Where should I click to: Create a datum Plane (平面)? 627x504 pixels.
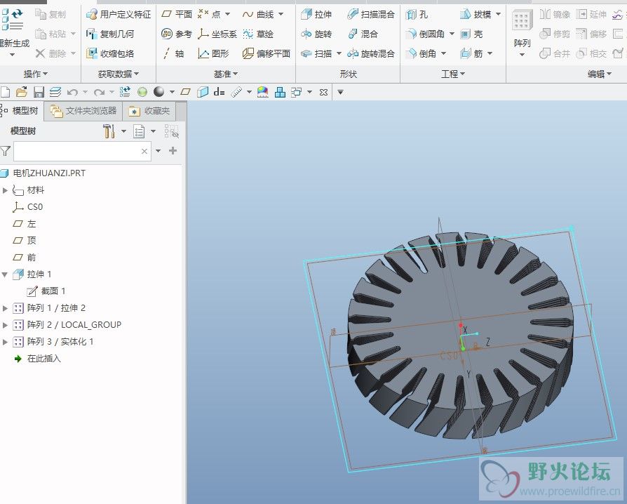coord(177,15)
